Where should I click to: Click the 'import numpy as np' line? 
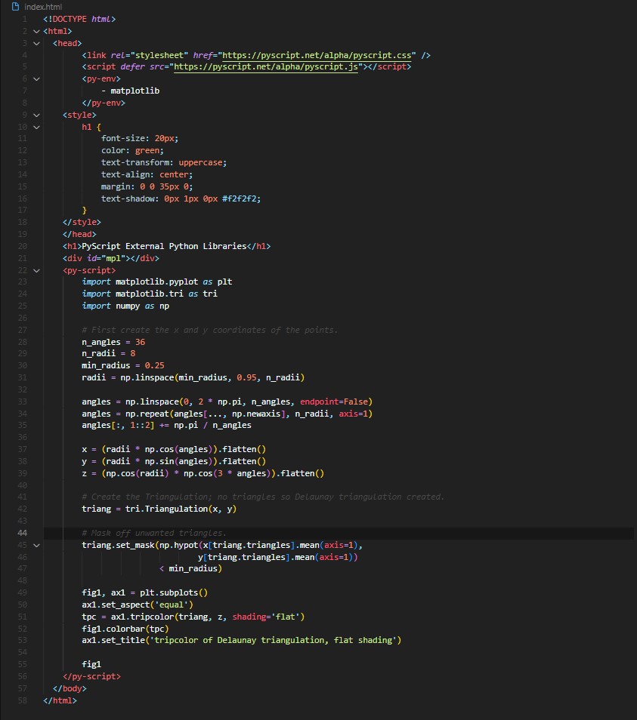click(125, 306)
